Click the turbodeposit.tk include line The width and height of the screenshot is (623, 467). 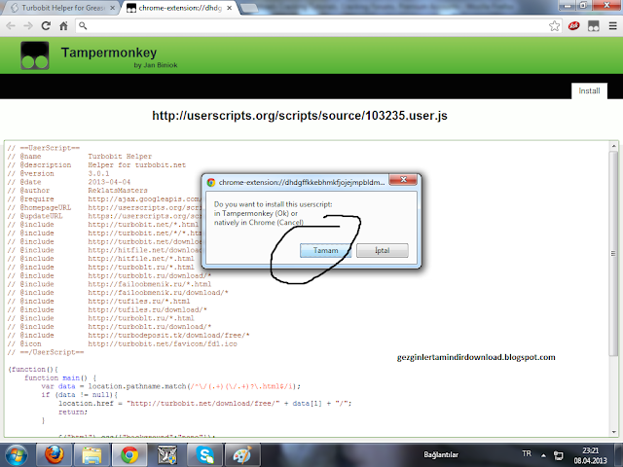pyautogui.click(x=128, y=335)
